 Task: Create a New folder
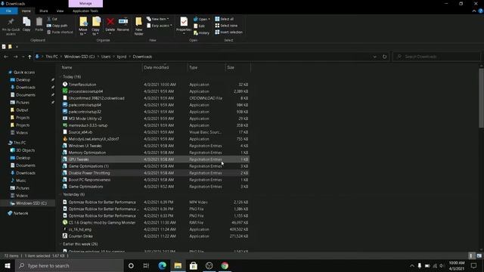pos(138,26)
